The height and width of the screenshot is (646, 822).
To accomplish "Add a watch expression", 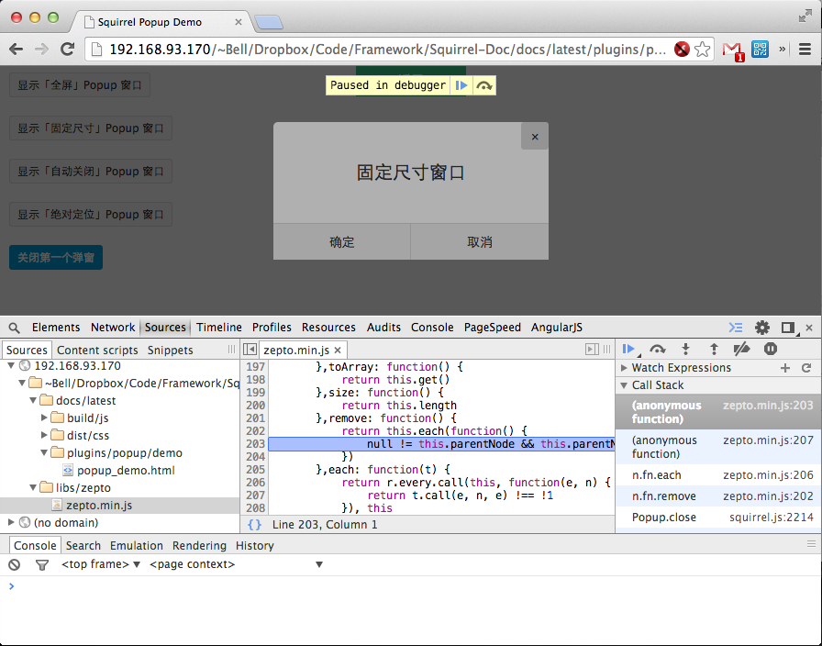I will pyautogui.click(x=784, y=368).
